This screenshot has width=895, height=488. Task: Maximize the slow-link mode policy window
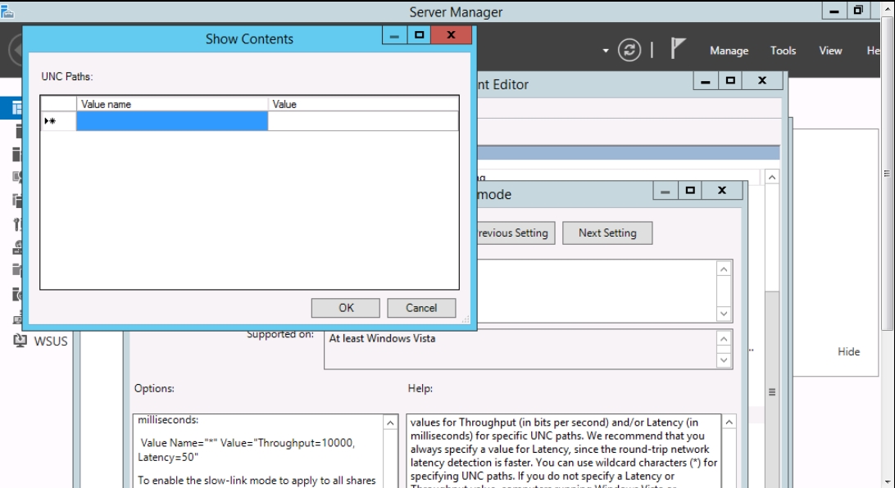tap(690, 191)
